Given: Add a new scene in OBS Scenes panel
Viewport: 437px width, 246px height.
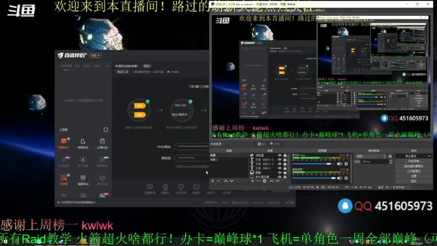Looking at the screenshot, I should (x=212, y=181).
